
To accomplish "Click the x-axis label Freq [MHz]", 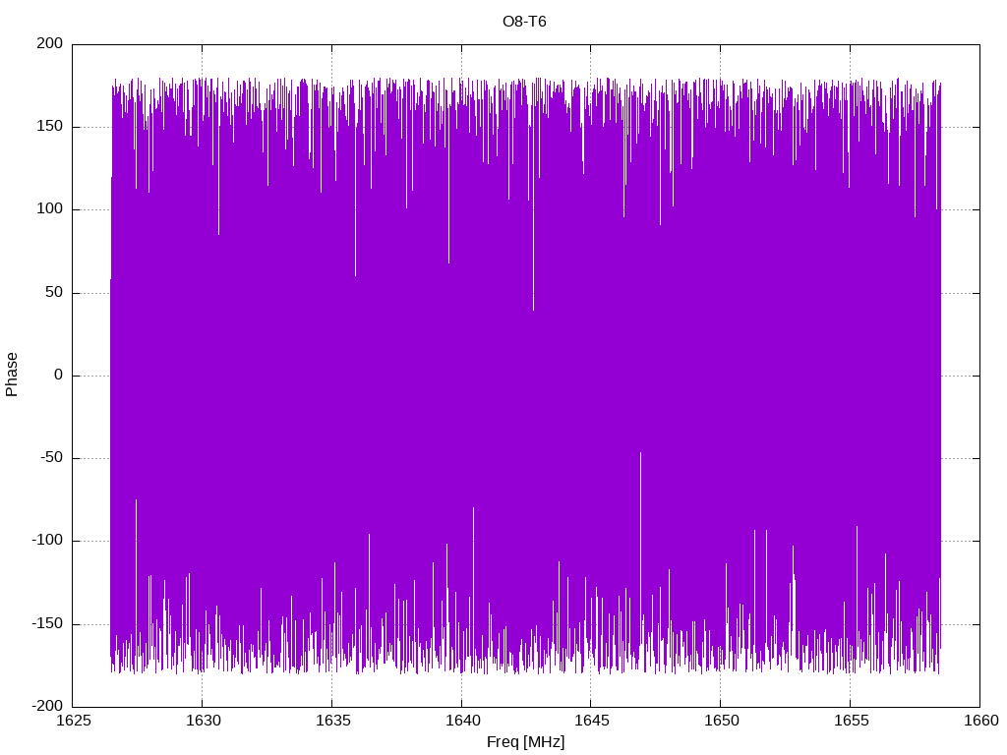I will [x=525, y=742].
